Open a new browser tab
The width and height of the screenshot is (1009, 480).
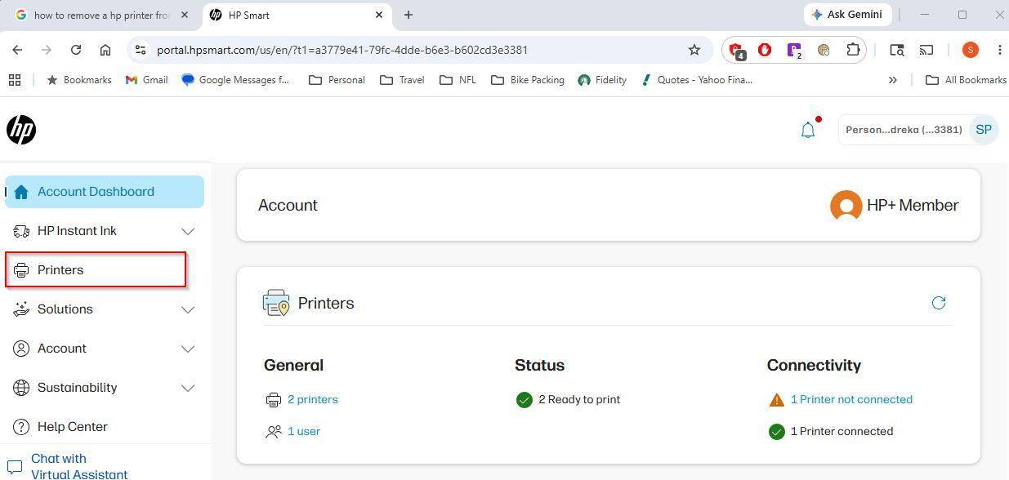[409, 15]
